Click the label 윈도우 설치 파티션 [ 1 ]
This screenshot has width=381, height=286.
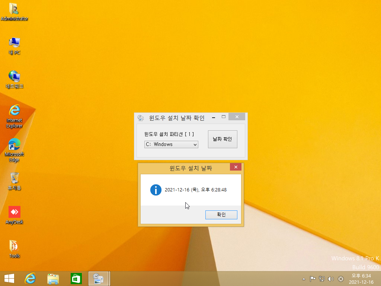point(169,134)
